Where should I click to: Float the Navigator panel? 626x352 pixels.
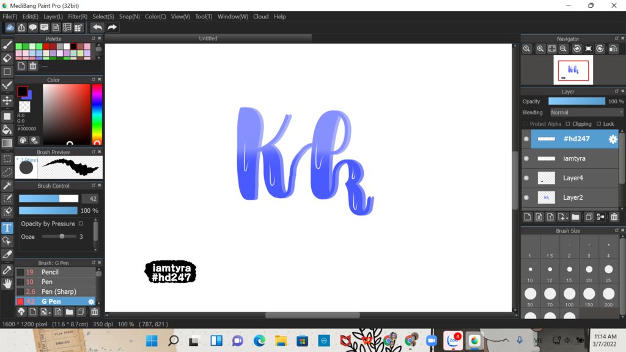pyautogui.click(x=616, y=38)
